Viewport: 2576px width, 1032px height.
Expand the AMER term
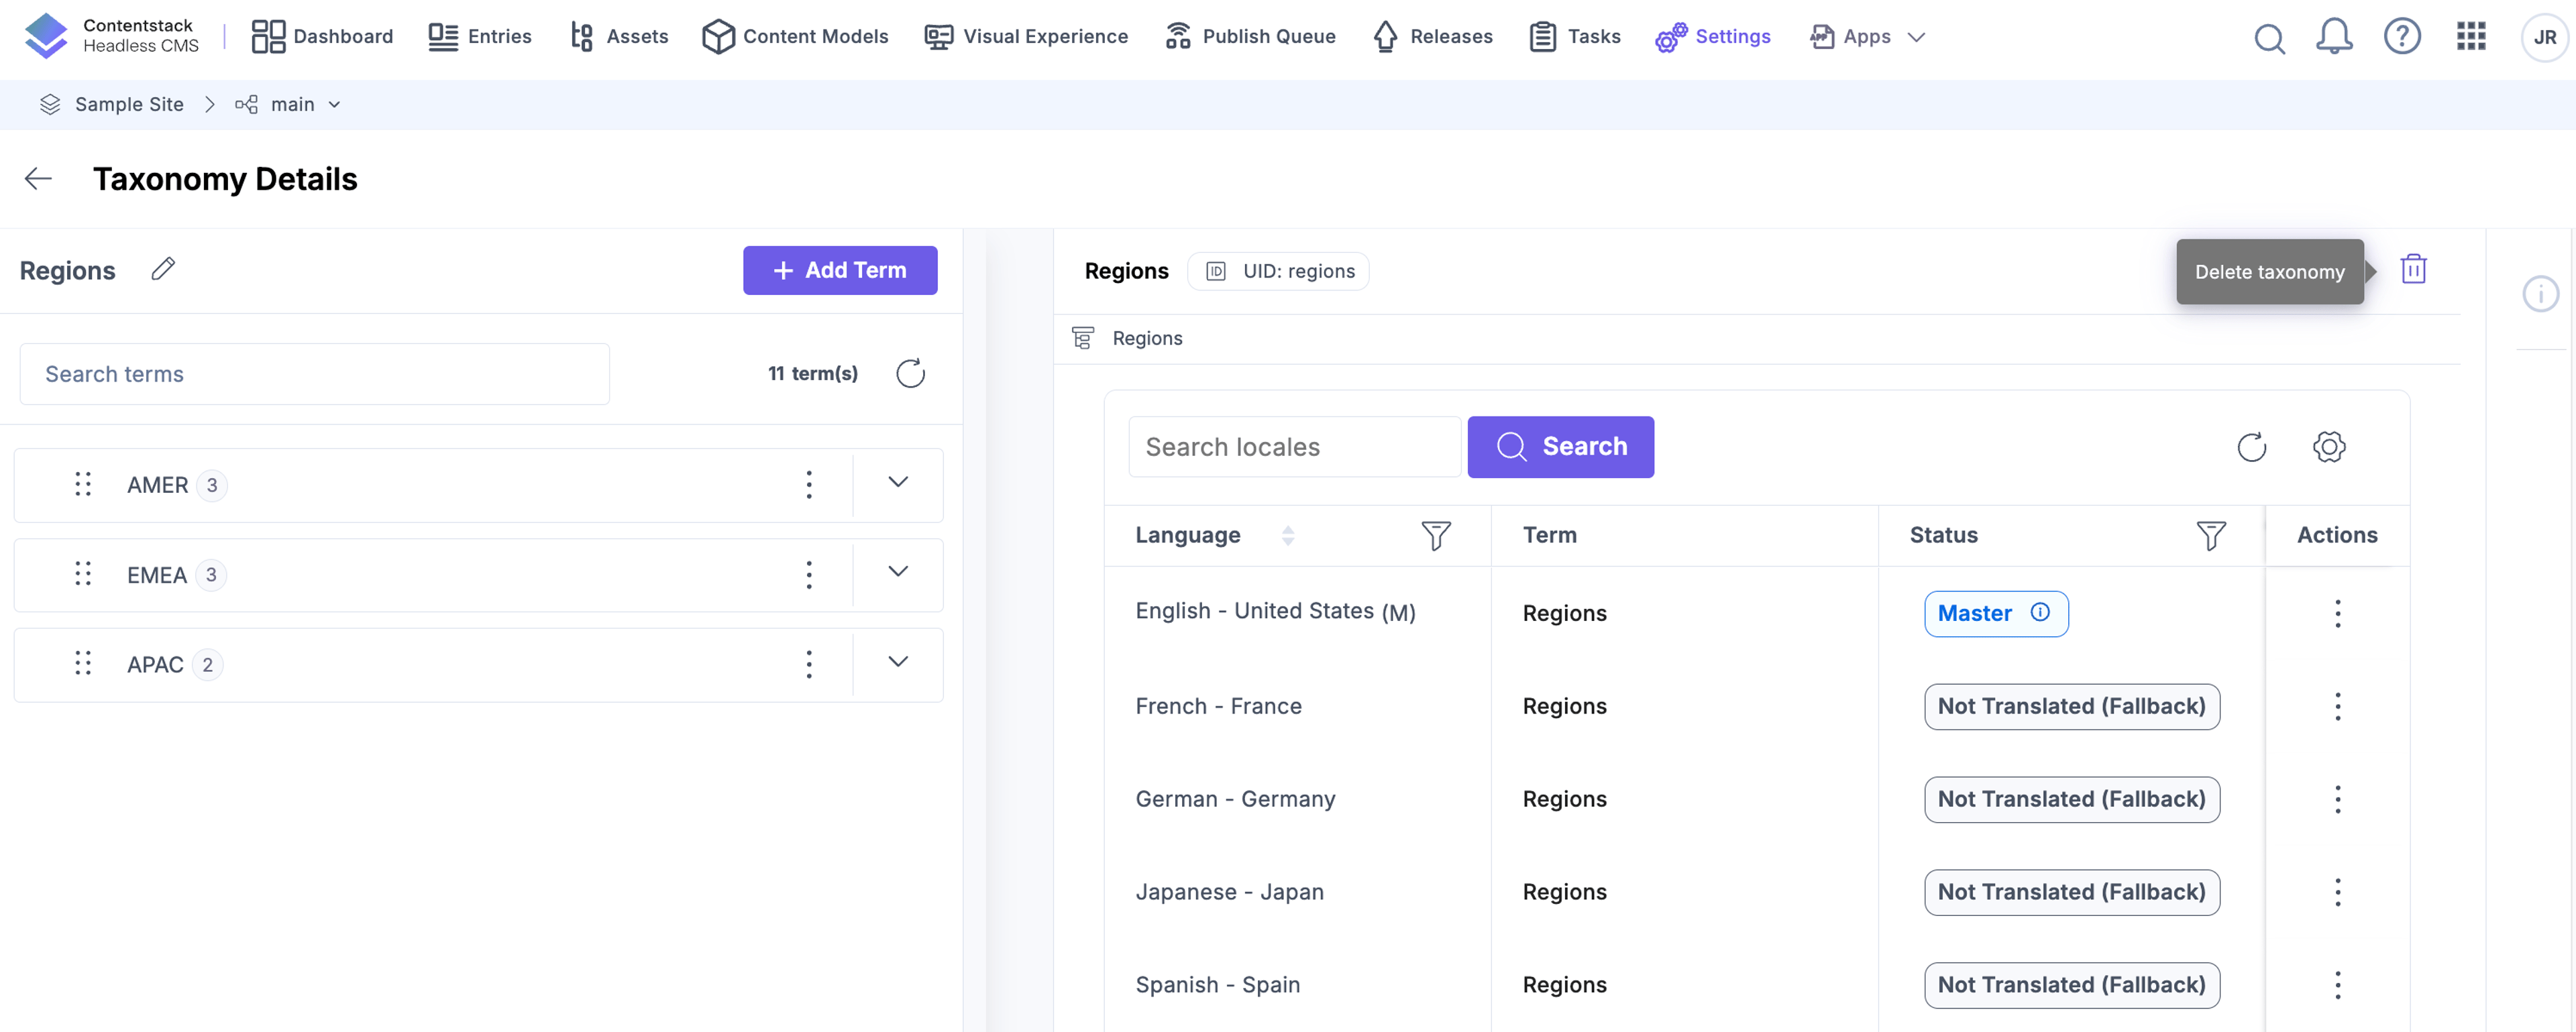[898, 482]
